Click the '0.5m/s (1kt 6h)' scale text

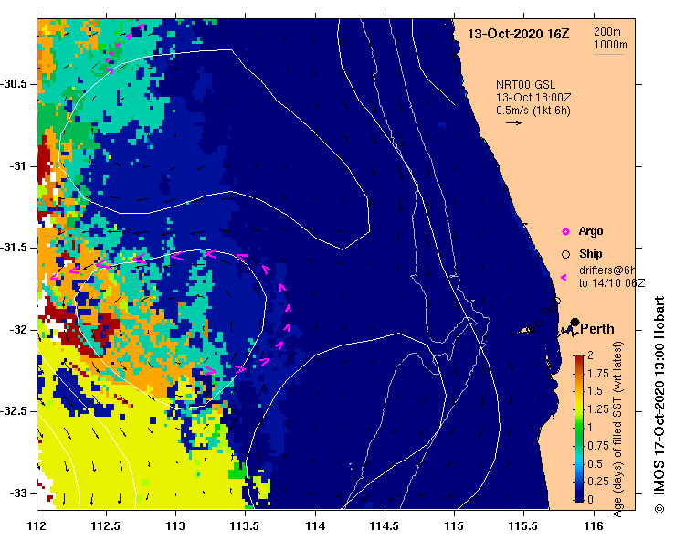[533, 111]
